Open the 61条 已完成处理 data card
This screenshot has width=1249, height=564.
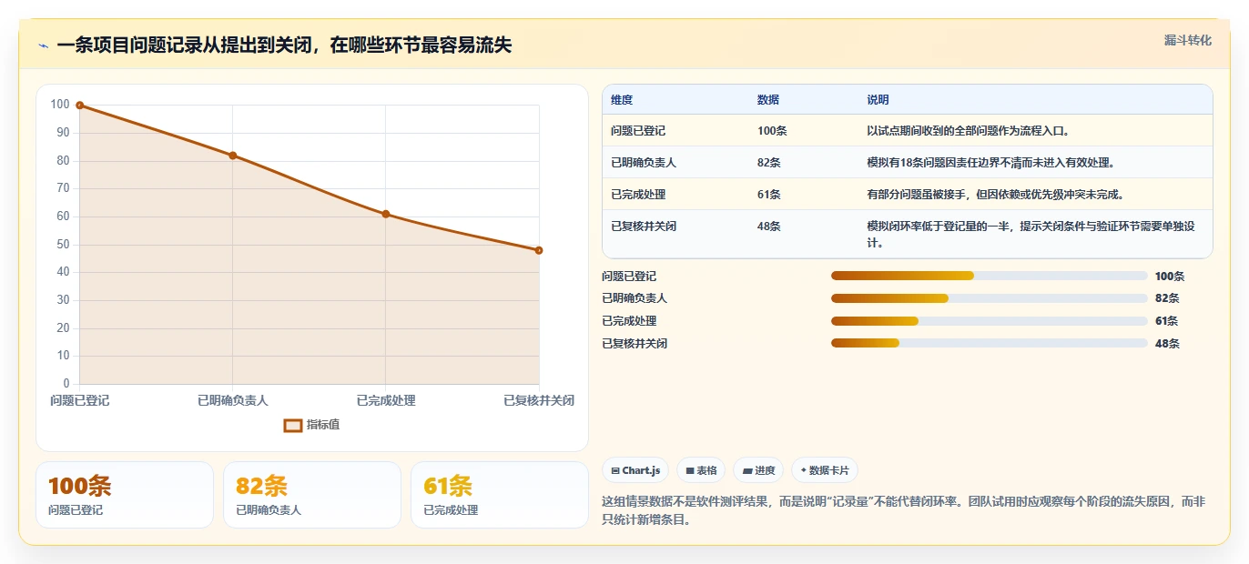[x=500, y=495]
